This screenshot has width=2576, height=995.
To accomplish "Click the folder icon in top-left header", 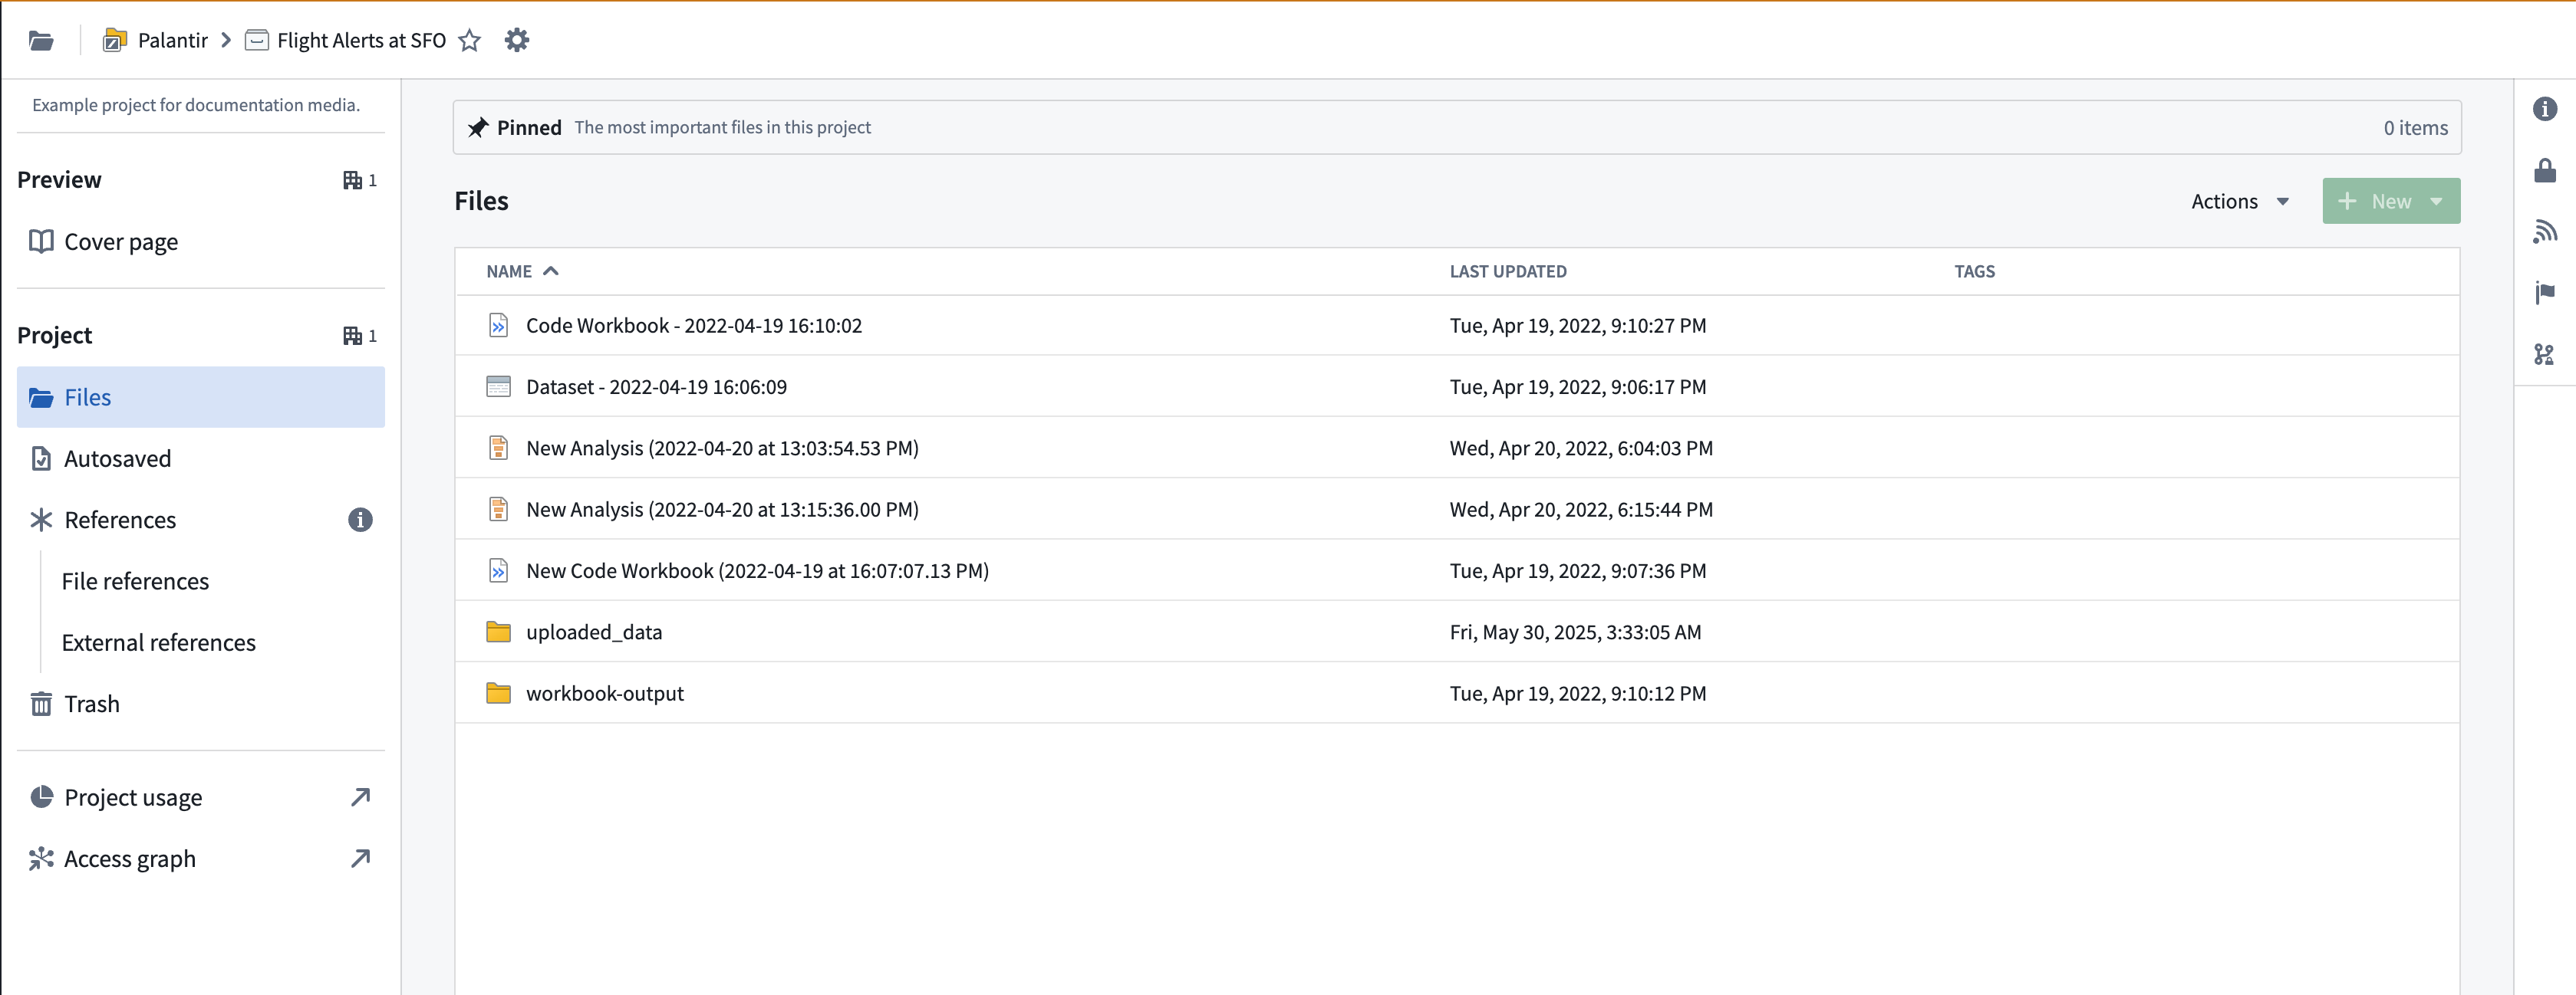I will pos(41,40).
